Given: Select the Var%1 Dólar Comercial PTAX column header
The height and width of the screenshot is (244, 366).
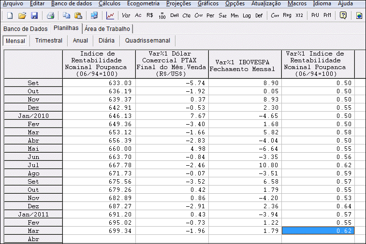Looking at the screenshot, I should pos(172,64).
